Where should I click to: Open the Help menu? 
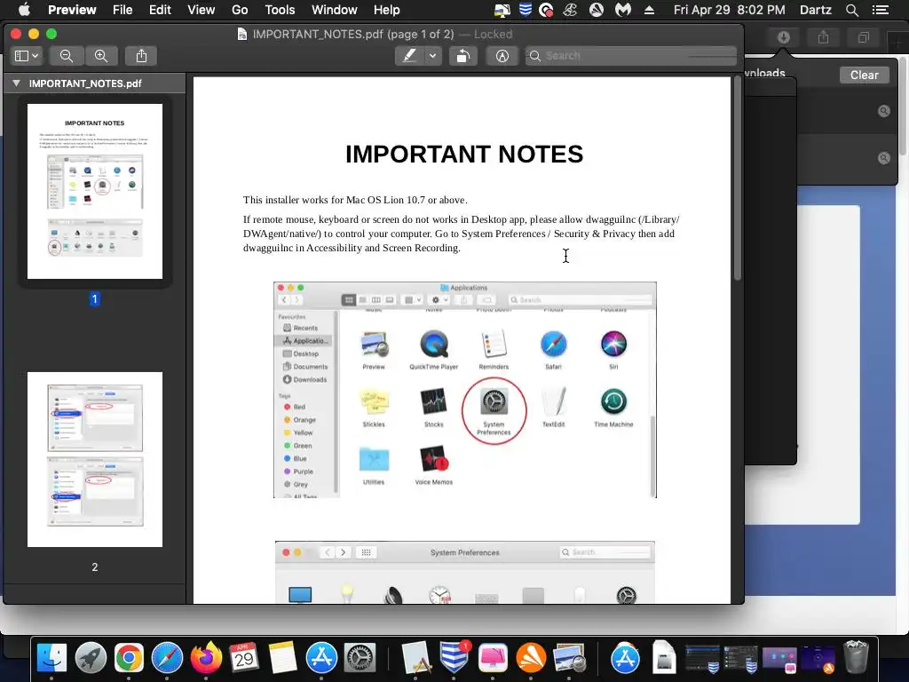pyautogui.click(x=387, y=10)
